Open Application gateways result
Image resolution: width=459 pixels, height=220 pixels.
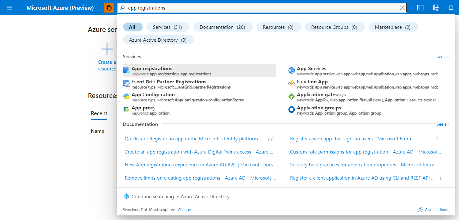(365, 97)
